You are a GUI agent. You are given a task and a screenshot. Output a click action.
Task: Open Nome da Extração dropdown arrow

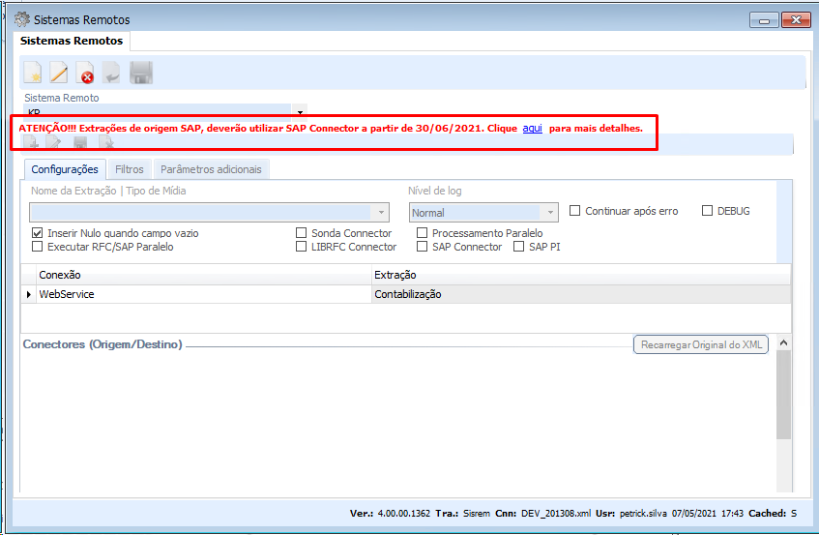tap(381, 212)
